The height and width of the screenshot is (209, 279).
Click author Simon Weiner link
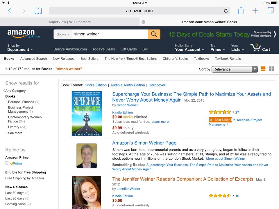tap(127, 105)
